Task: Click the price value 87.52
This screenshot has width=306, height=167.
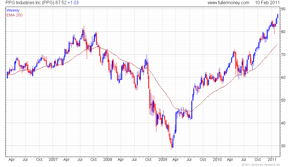Action: [x=61, y=3]
